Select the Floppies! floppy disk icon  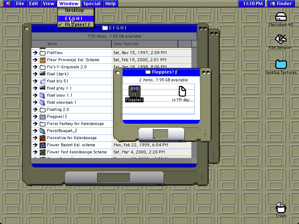click(135, 91)
